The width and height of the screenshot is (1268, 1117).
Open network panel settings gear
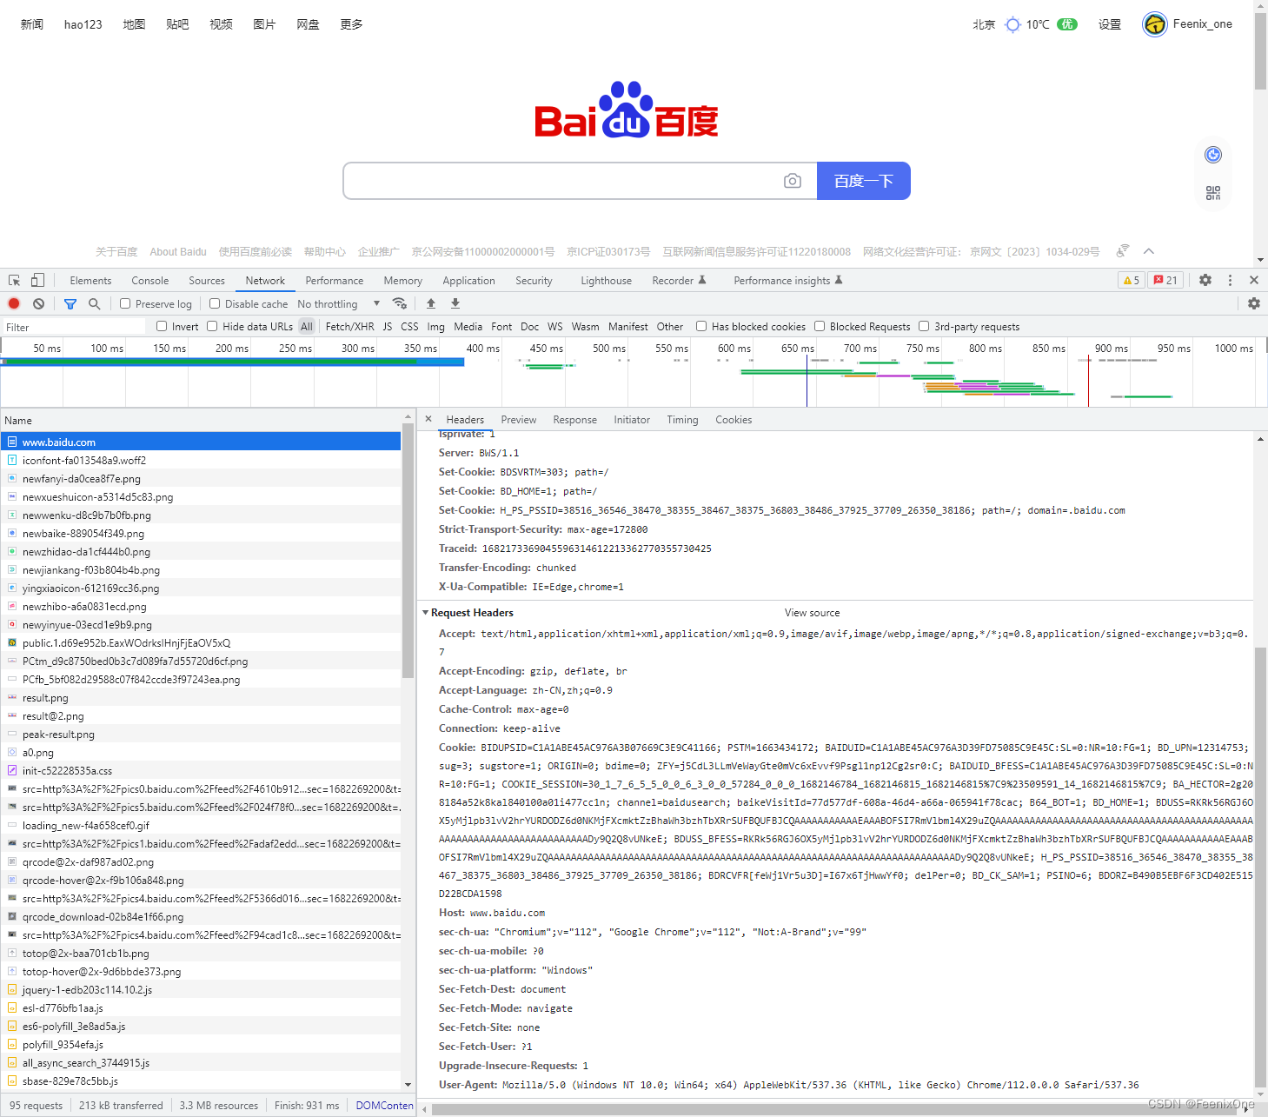click(1254, 303)
